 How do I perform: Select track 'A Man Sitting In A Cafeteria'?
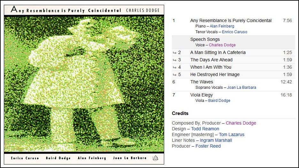(x=218, y=52)
